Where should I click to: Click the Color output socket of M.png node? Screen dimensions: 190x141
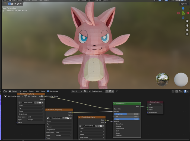[73, 112]
